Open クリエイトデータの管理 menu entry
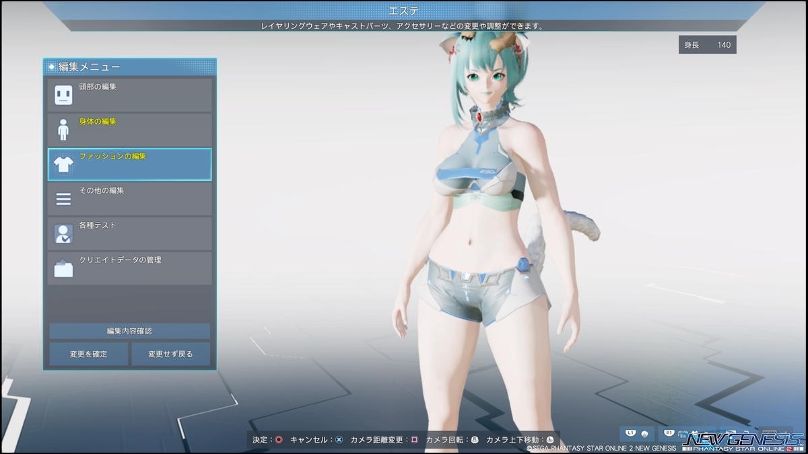The image size is (808, 454). point(130,268)
